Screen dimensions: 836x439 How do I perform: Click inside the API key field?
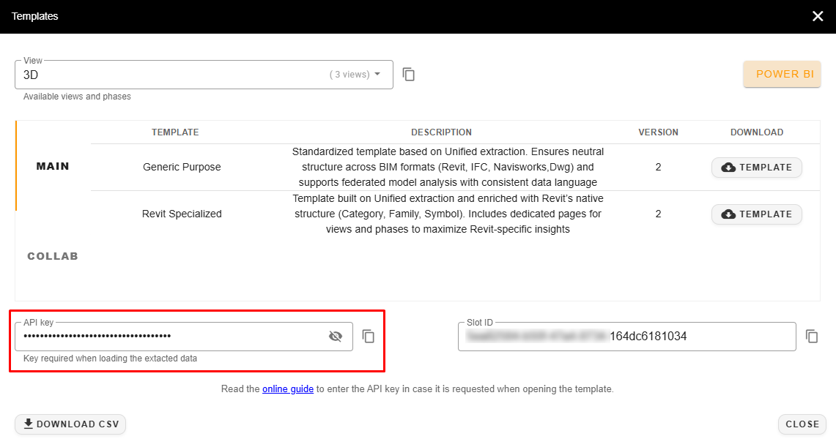coord(169,337)
